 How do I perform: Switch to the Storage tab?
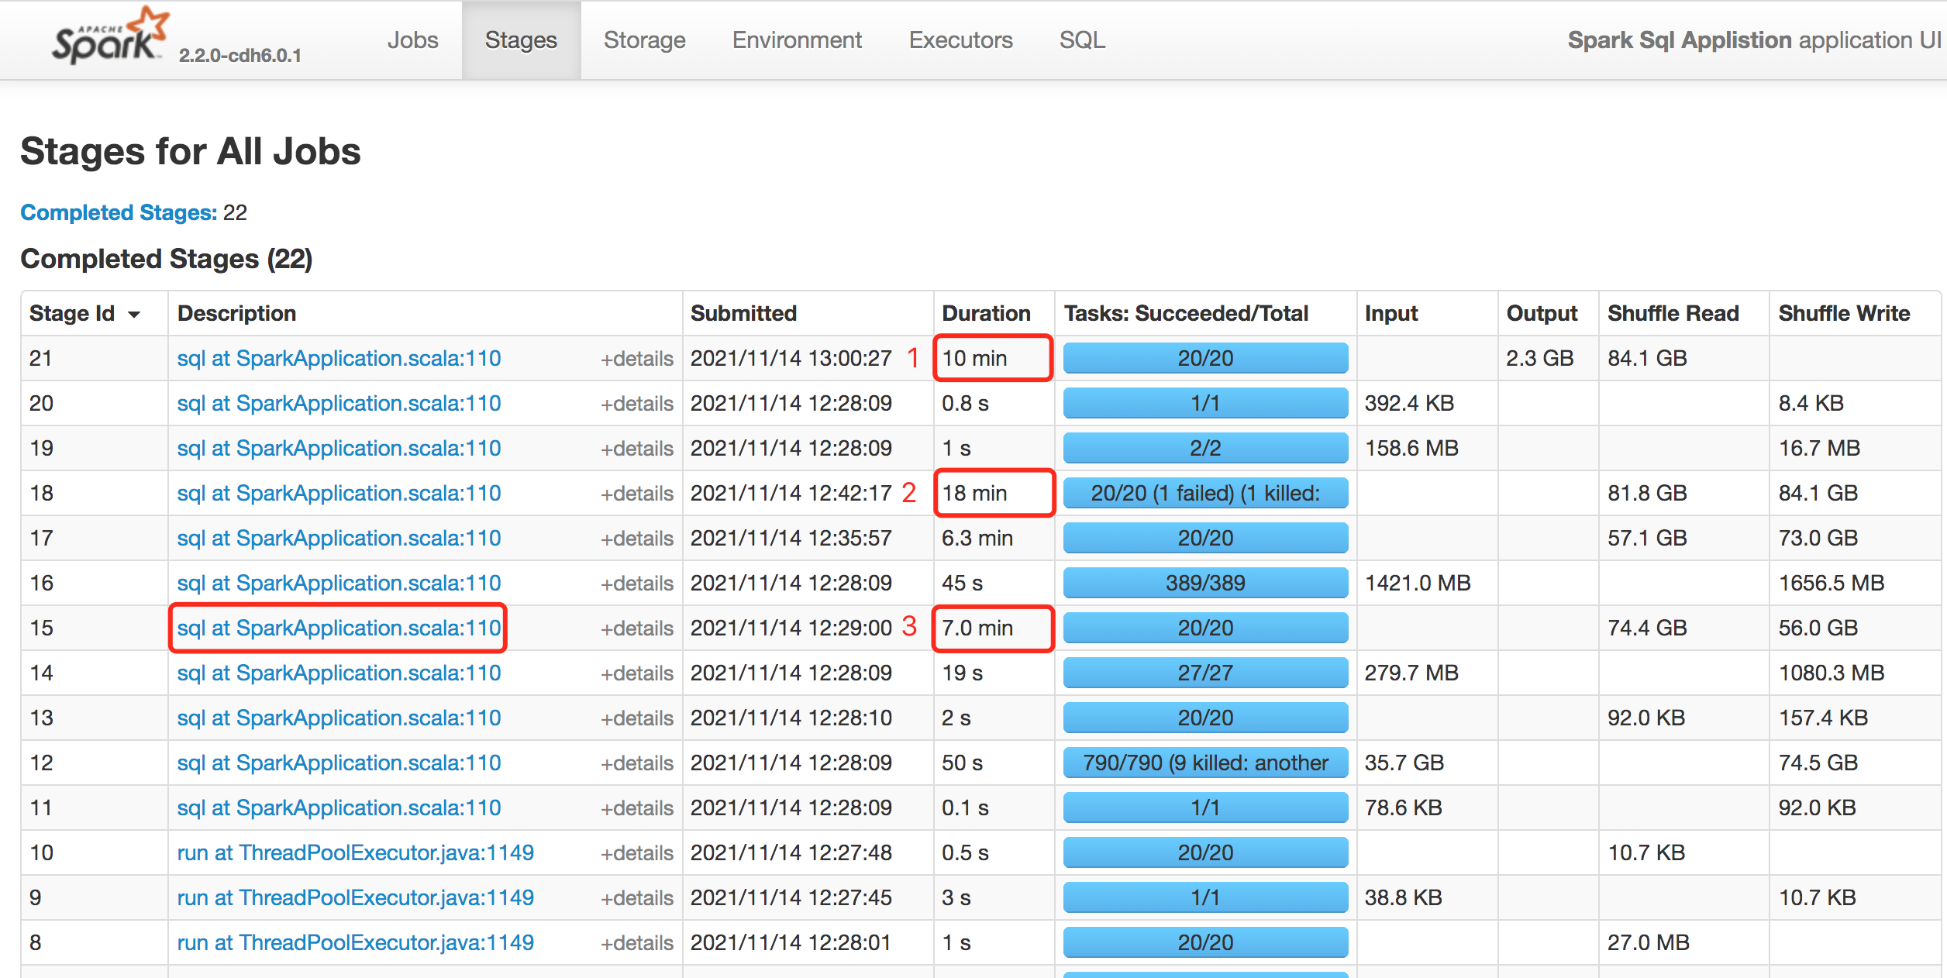click(x=644, y=40)
